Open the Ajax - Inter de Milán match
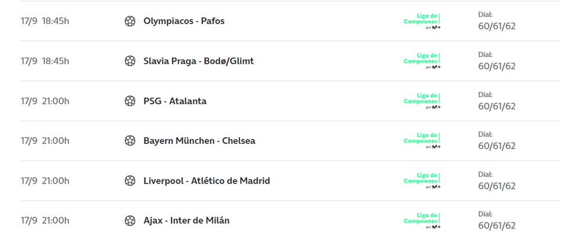Image resolution: width=580 pixels, height=240 pixels. point(186,221)
